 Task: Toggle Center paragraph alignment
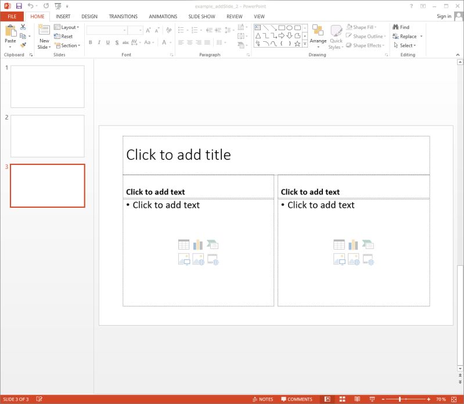click(x=190, y=42)
